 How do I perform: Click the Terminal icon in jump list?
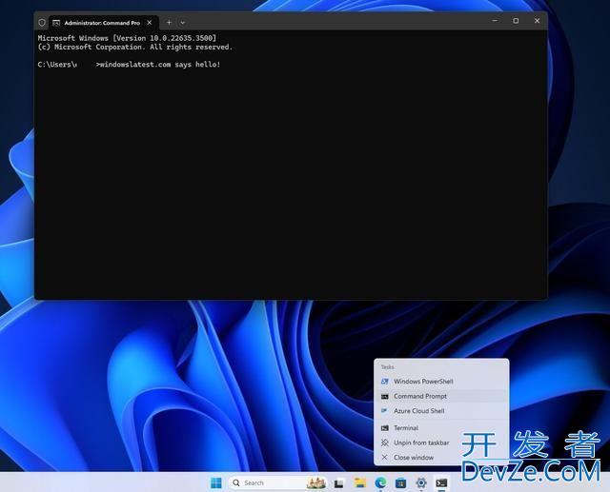coord(385,428)
